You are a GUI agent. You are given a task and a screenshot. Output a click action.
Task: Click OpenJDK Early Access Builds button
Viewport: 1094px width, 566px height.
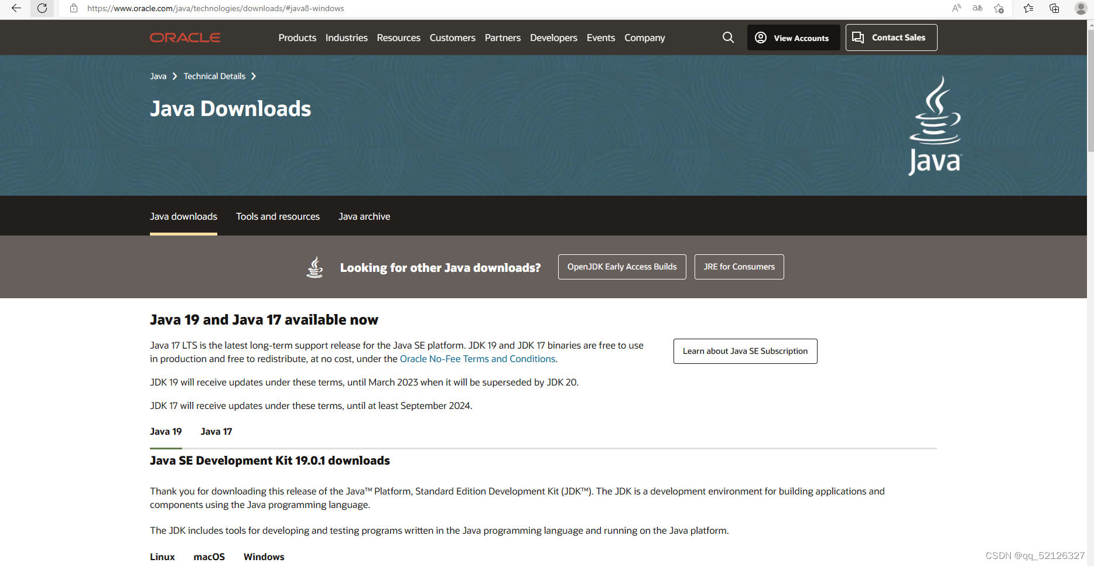pyautogui.click(x=622, y=267)
